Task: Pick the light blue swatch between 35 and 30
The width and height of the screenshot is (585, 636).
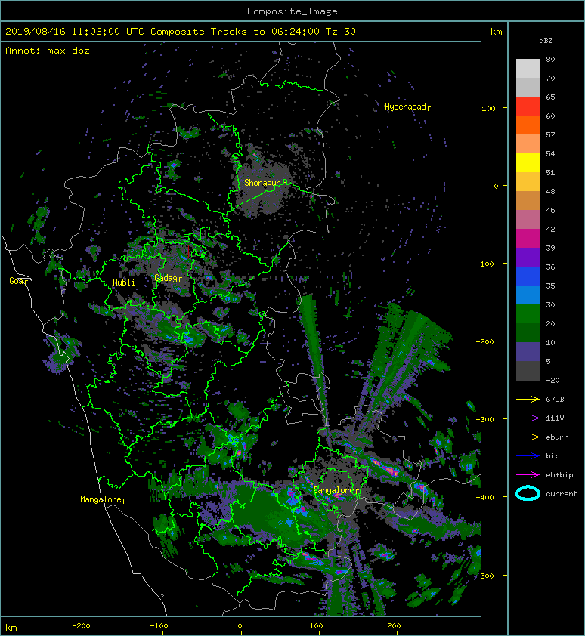Action: click(x=528, y=295)
